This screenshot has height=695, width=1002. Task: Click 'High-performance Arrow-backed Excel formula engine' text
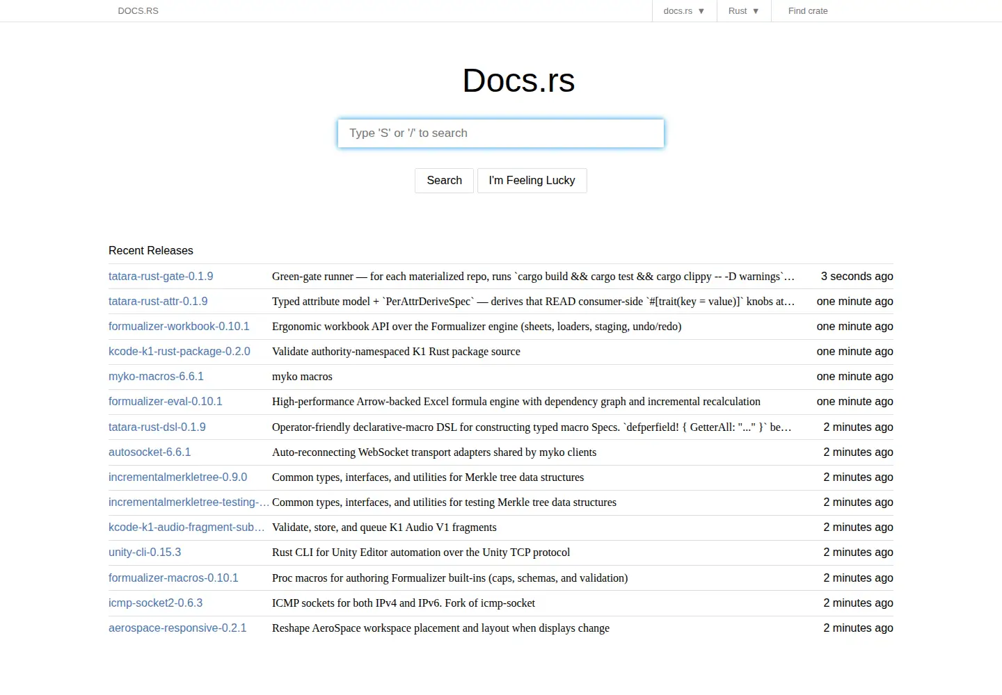pos(516,402)
